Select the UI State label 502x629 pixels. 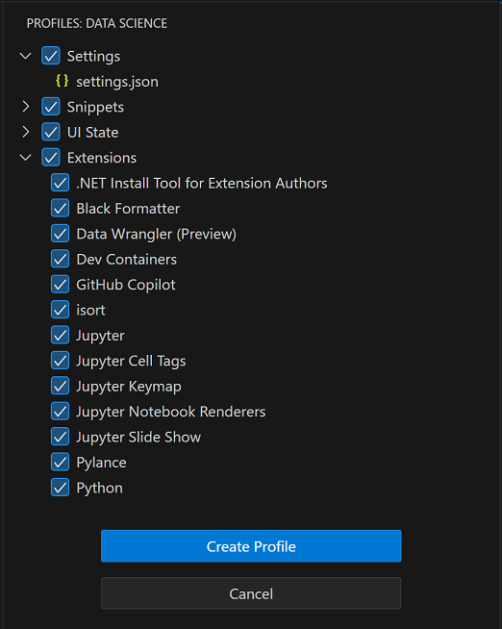(x=92, y=133)
